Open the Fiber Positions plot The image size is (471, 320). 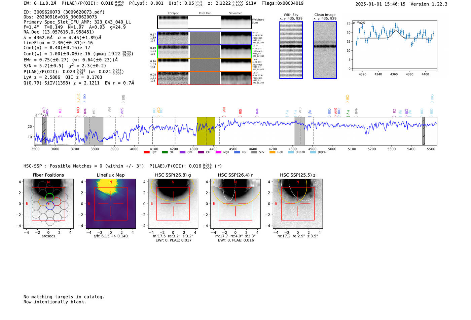point(48,204)
